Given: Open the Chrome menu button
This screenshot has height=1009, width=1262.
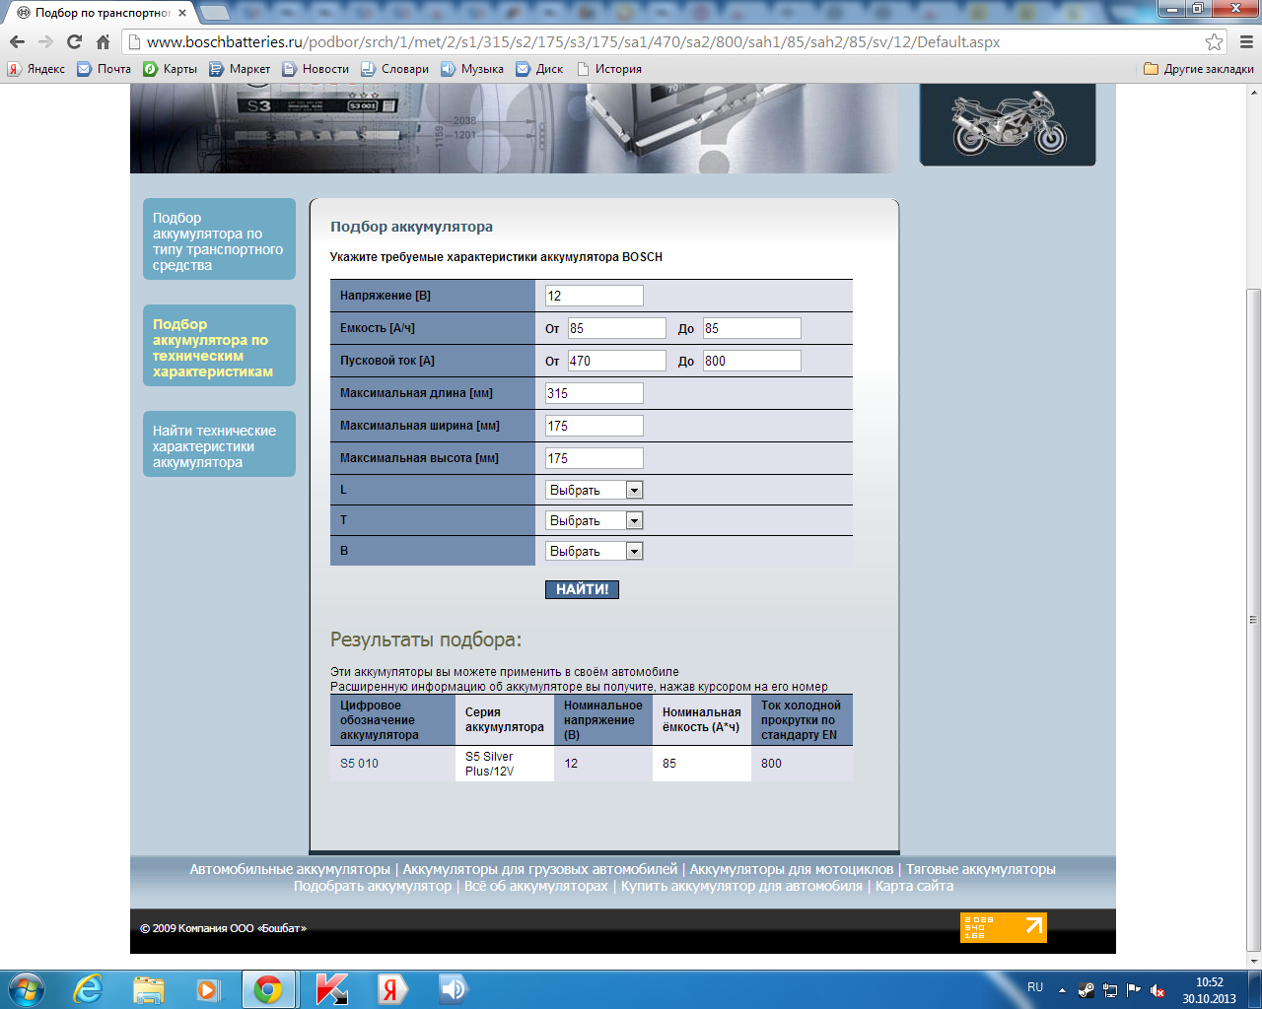Looking at the screenshot, I should pos(1245,42).
